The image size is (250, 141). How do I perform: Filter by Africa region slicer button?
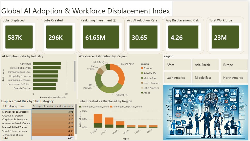[x=177, y=65]
